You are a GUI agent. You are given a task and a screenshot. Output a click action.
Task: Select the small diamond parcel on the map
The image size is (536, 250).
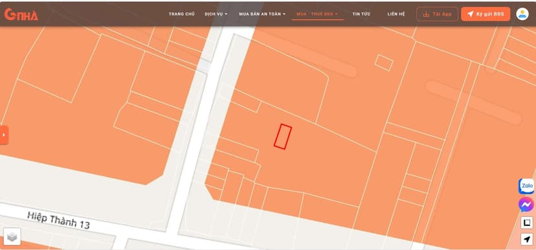(384, 63)
